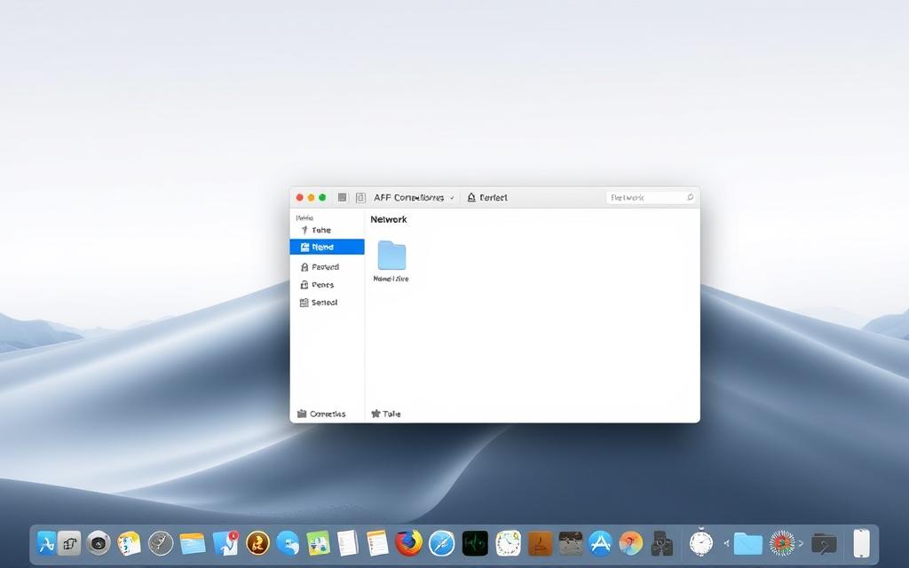Click the starred item in bottom bar

(x=386, y=414)
